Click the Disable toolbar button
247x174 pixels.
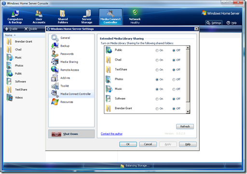pyautogui.click(x=31, y=29)
